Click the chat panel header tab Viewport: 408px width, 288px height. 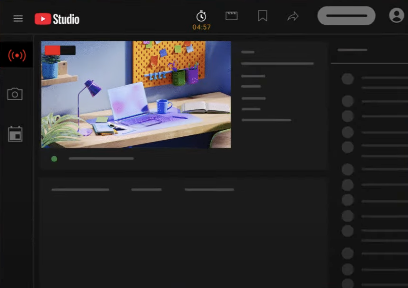[x=352, y=50]
